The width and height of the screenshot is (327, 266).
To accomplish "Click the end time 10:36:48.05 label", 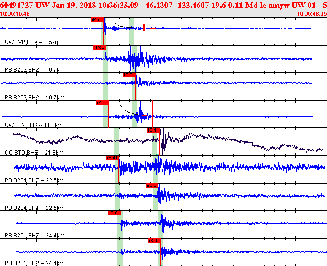I will [312, 14].
